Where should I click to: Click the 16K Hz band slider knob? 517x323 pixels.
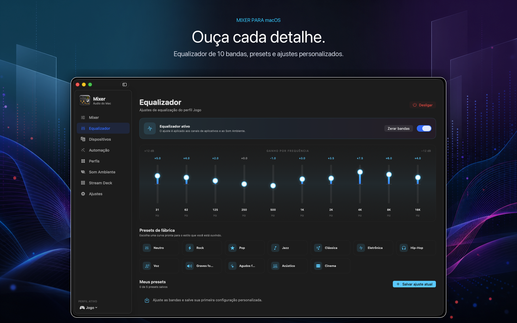[418, 178]
